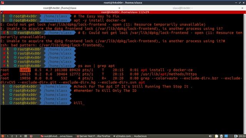Click PID 19056 in the ps output

25,78
